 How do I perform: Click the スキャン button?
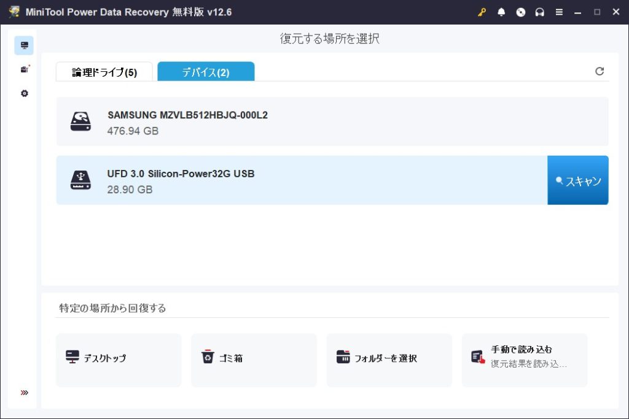pyautogui.click(x=577, y=180)
